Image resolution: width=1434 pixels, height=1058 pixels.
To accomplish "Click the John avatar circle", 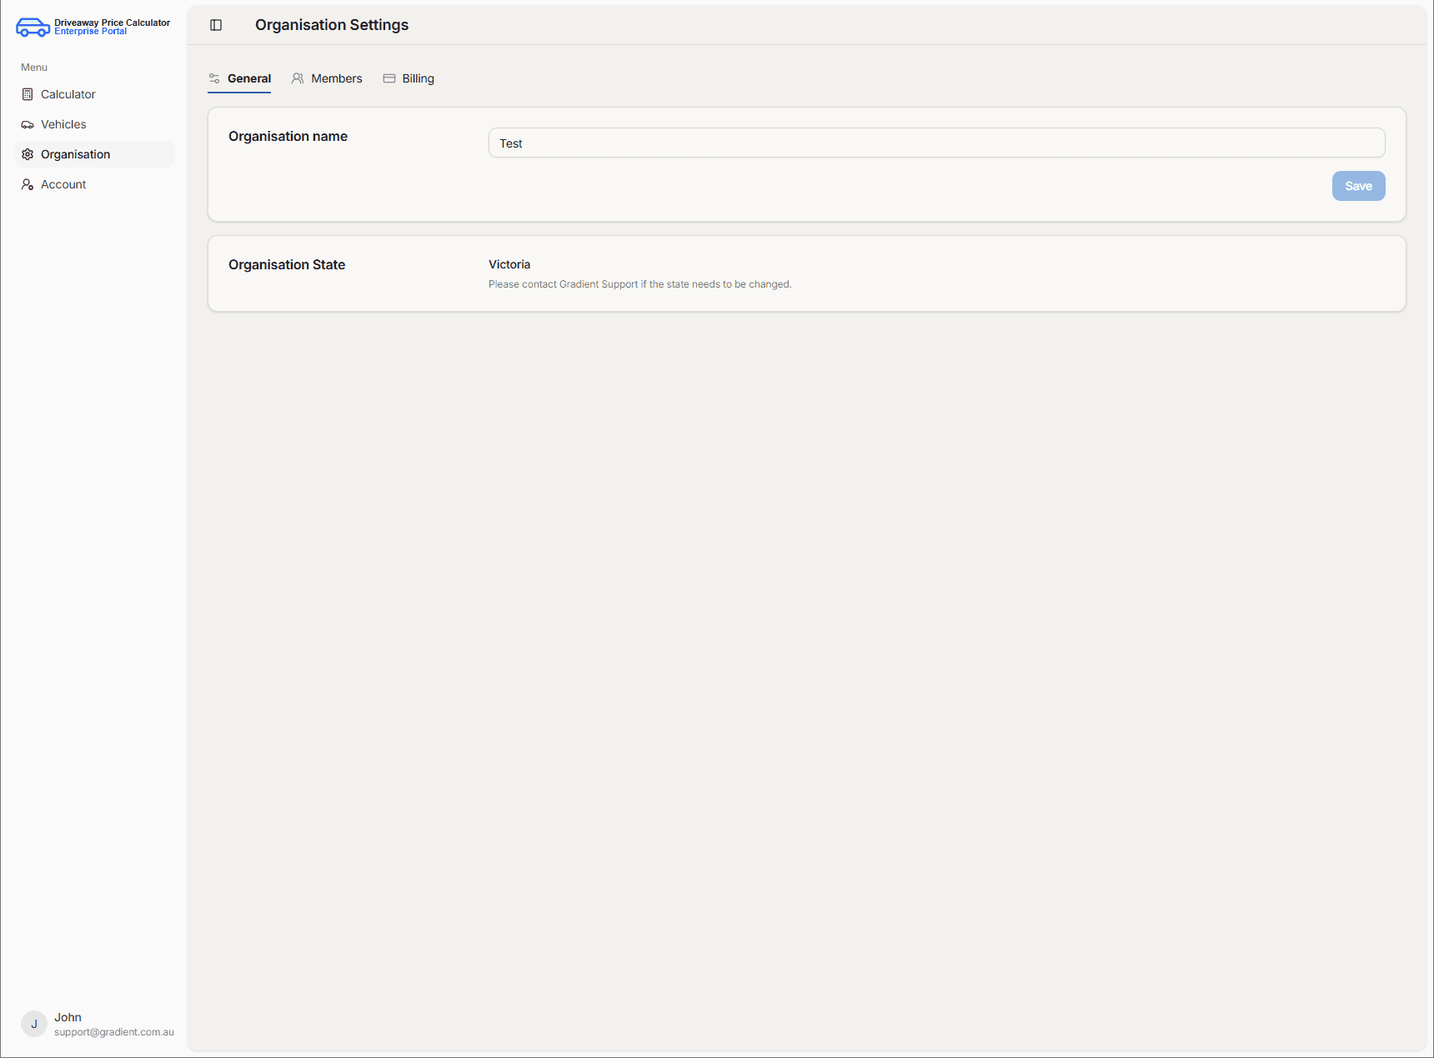I will coord(34,1024).
